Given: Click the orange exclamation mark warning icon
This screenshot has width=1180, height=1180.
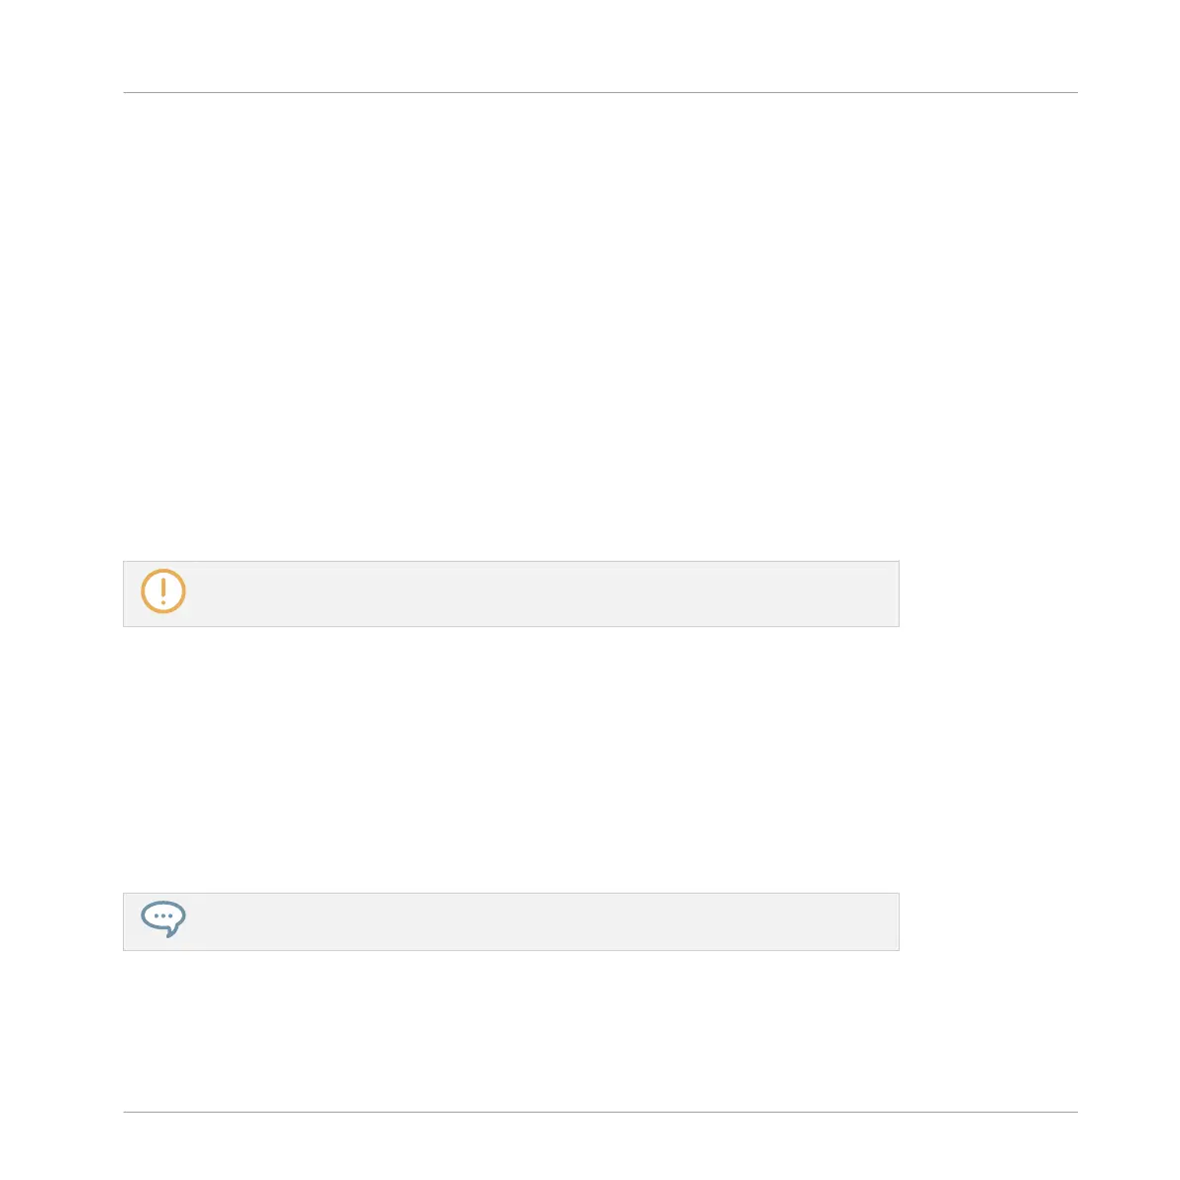Looking at the screenshot, I should pyautogui.click(x=163, y=590).
